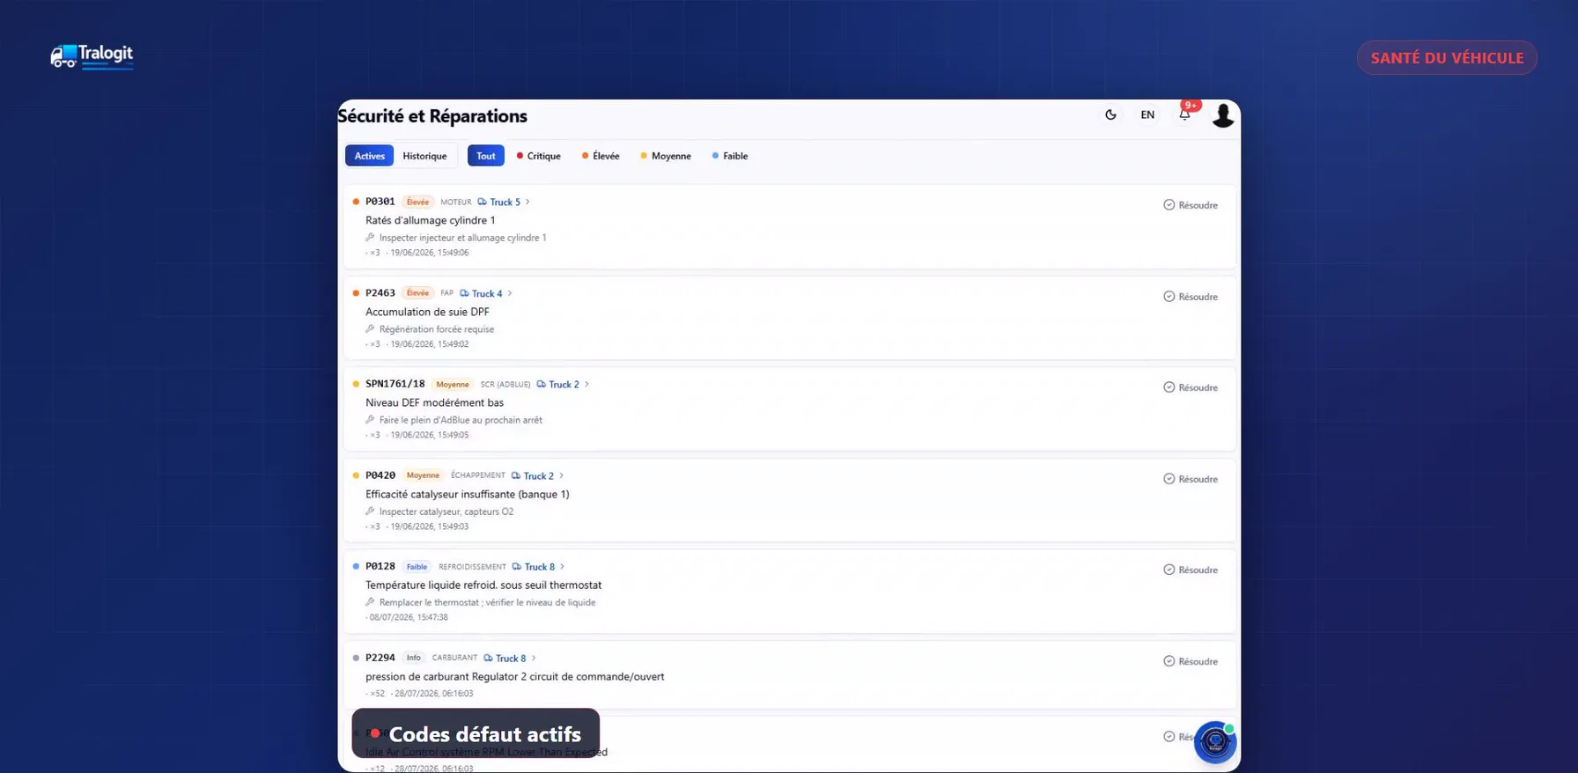
Task: Click the Faible badge on P0128
Action: [417, 566]
